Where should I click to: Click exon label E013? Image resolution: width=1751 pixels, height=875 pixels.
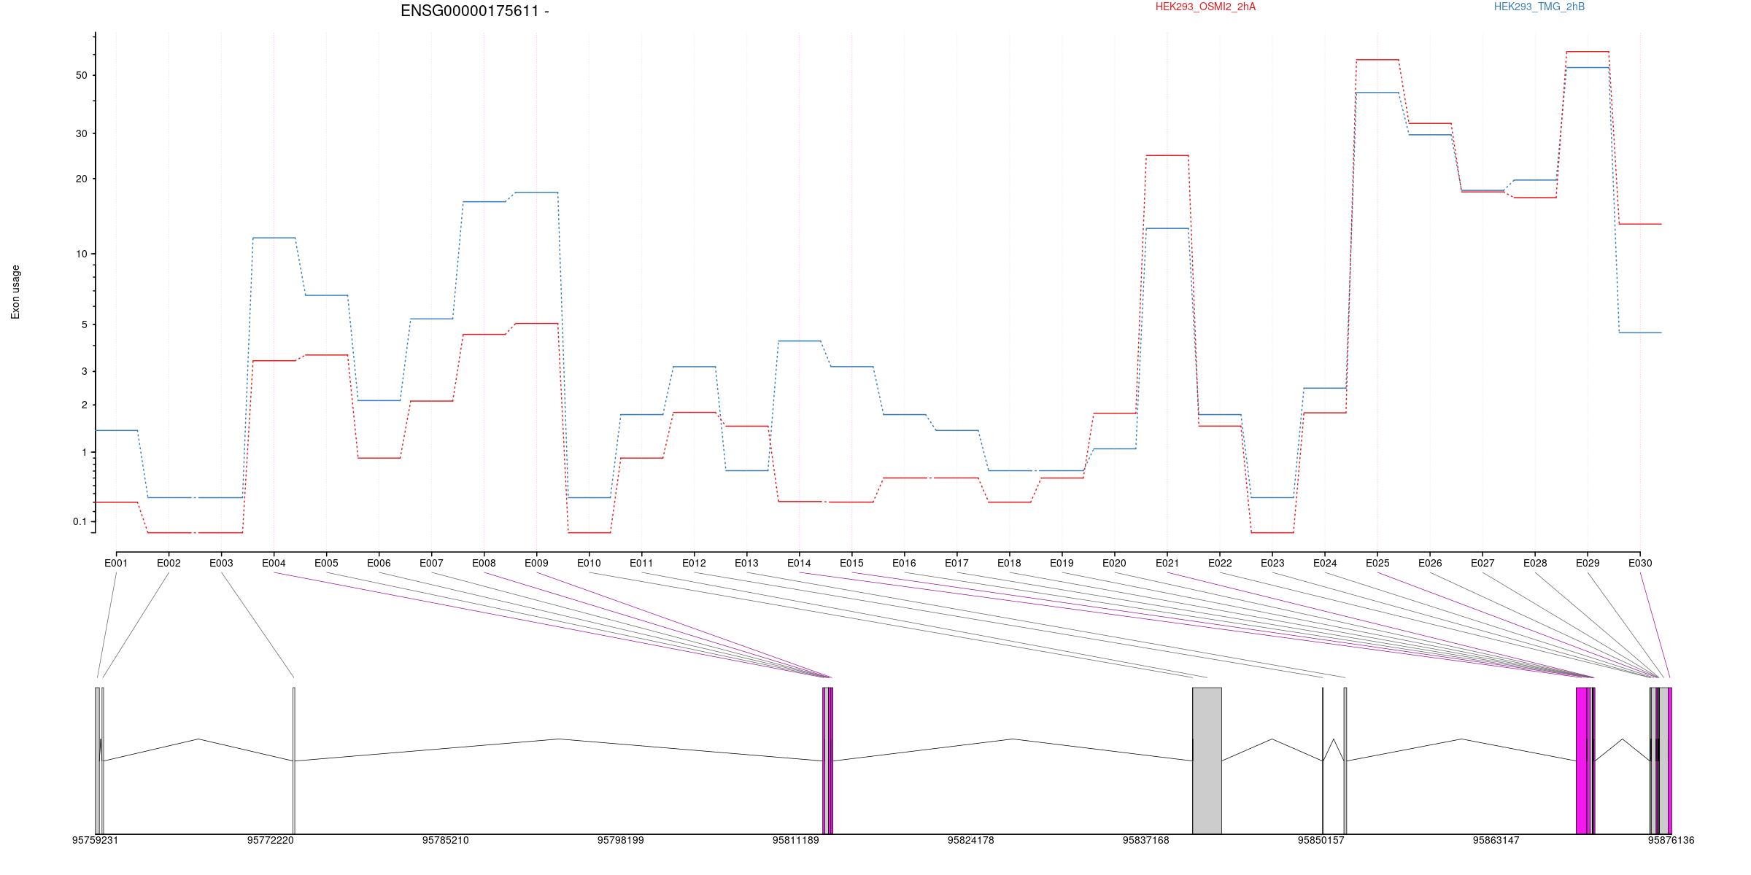pyautogui.click(x=746, y=563)
